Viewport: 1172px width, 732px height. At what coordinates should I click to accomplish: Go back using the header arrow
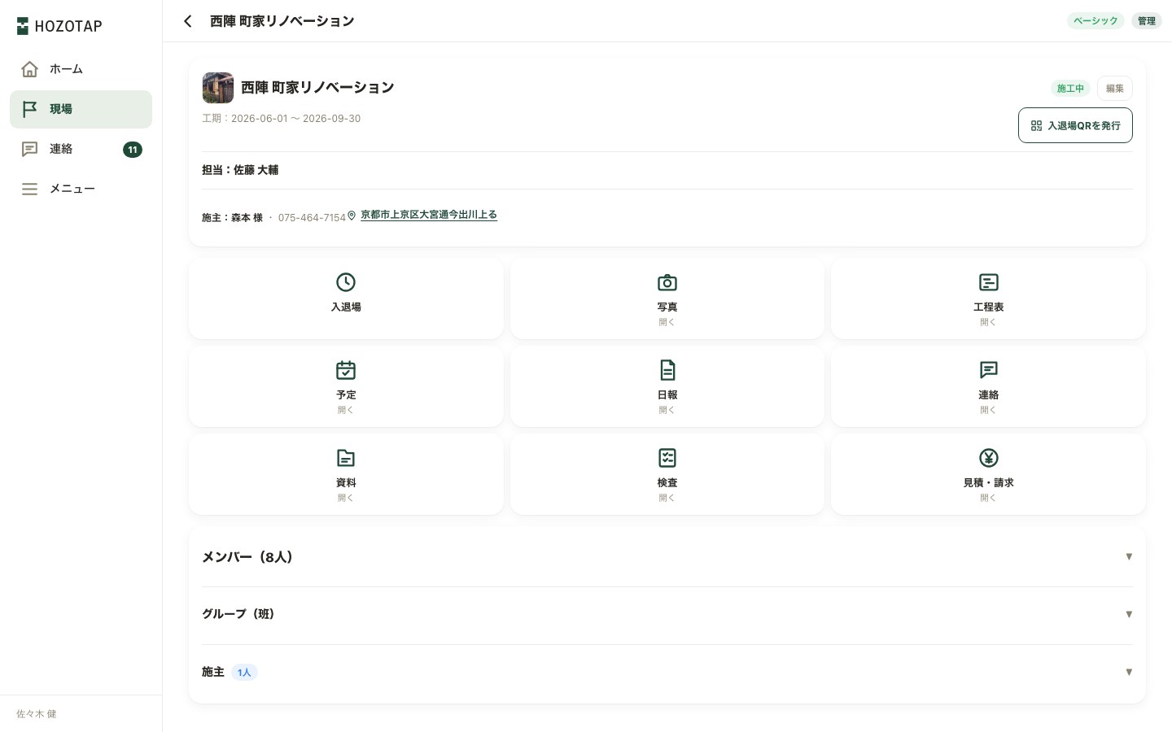point(188,21)
